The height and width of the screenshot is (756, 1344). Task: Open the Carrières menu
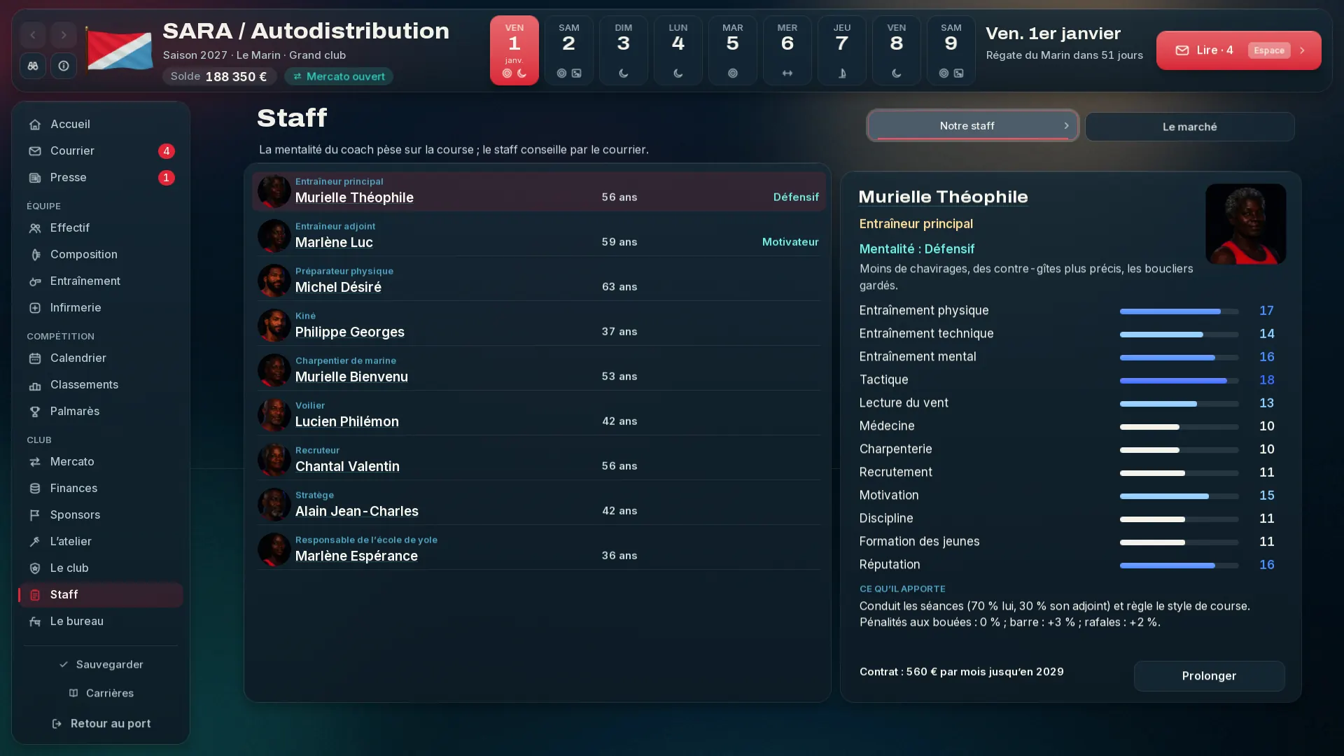101,693
